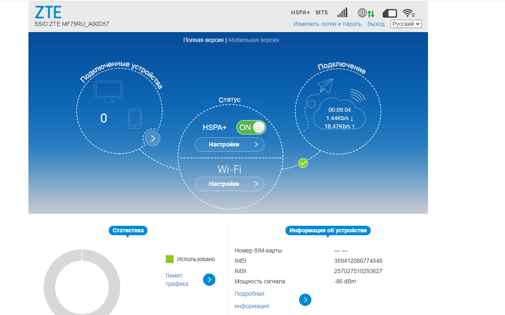Click the Wi-Fi connected users icon

(x=408, y=13)
